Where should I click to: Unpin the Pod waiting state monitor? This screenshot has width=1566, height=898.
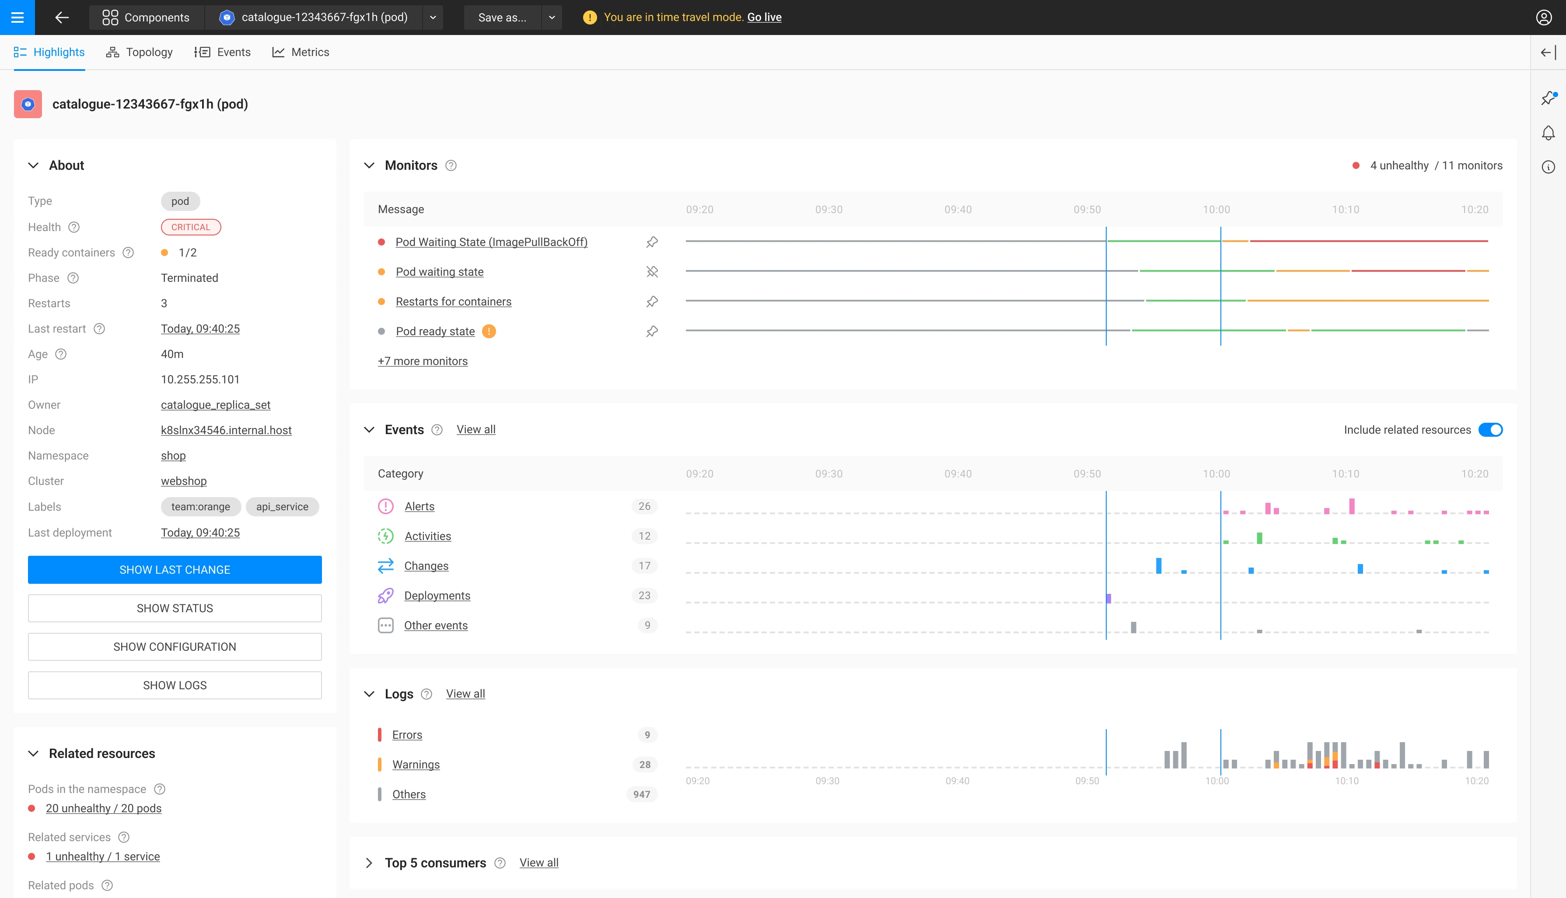click(x=652, y=271)
